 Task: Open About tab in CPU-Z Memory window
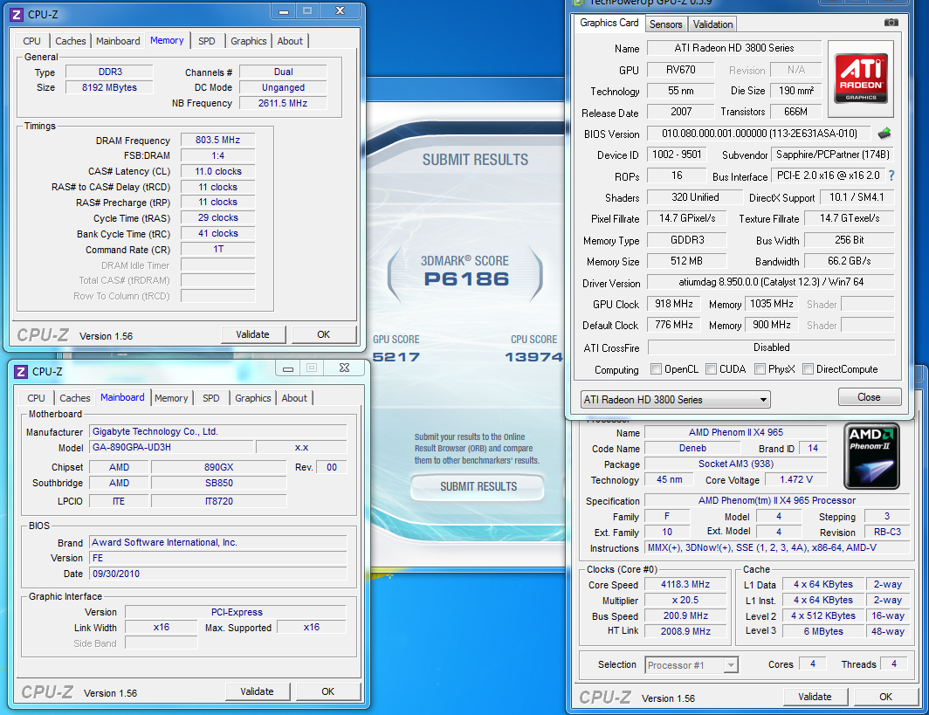(x=290, y=41)
